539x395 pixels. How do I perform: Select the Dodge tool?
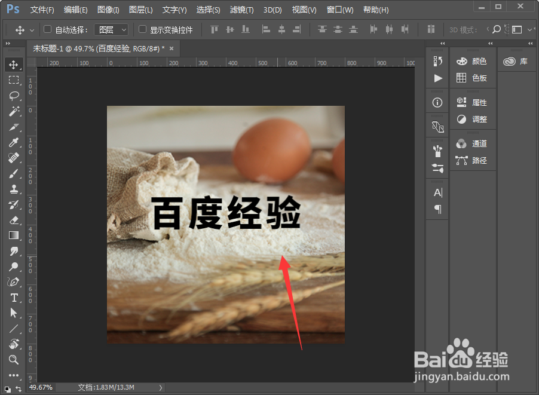[x=14, y=267]
